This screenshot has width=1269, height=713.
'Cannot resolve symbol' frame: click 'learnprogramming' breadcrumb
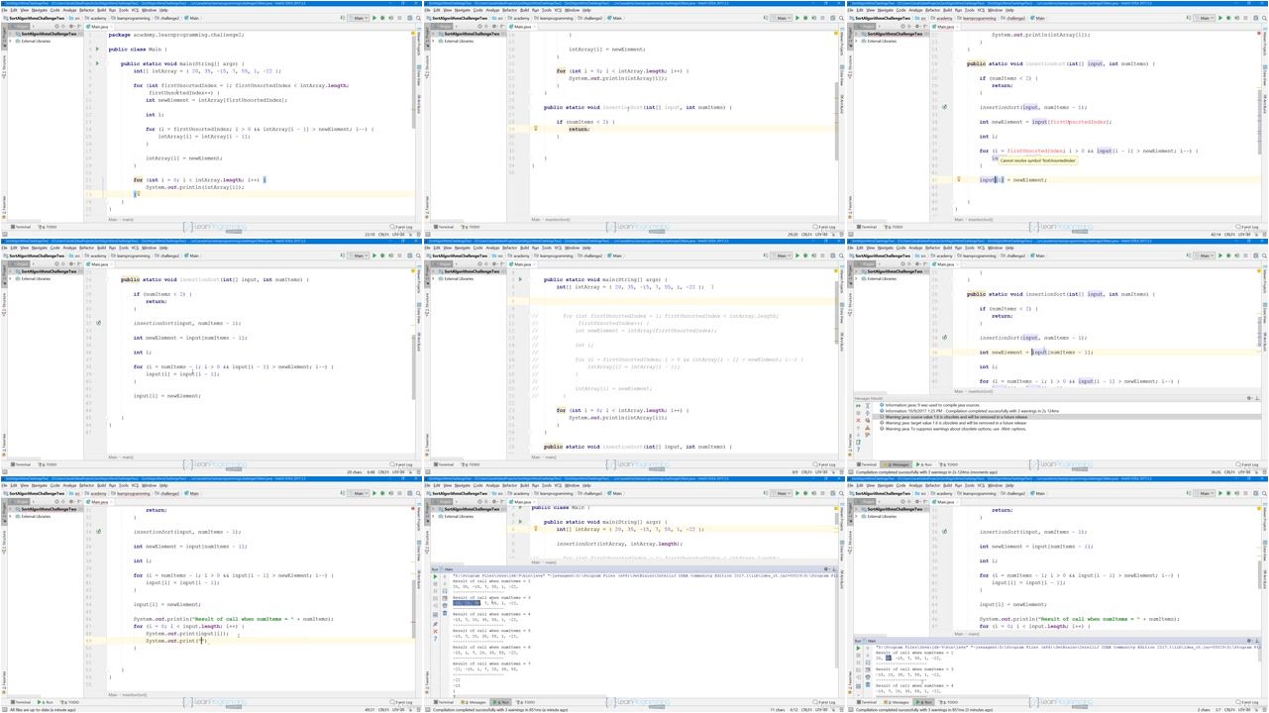click(x=978, y=18)
